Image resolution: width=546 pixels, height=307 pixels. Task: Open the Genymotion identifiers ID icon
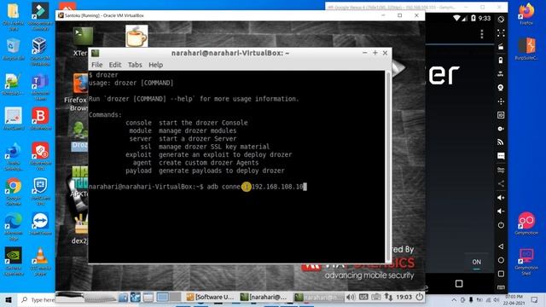[x=501, y=115]
